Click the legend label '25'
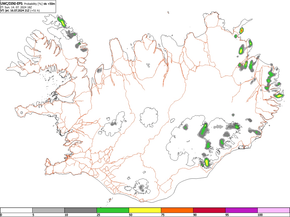Viewport: 290px width, 217px height. (98, 215)
